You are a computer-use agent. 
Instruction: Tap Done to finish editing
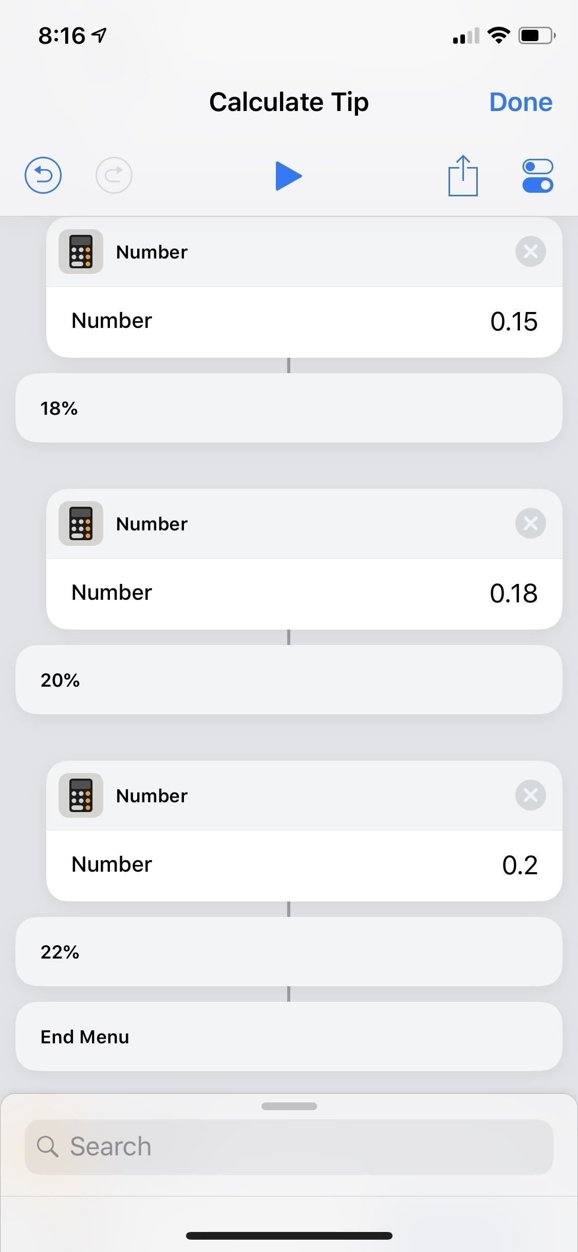(520, 102)
